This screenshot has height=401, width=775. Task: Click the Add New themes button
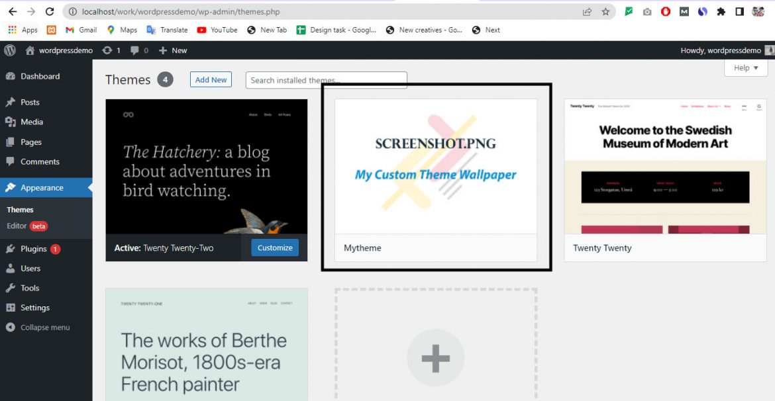(211, 79)
